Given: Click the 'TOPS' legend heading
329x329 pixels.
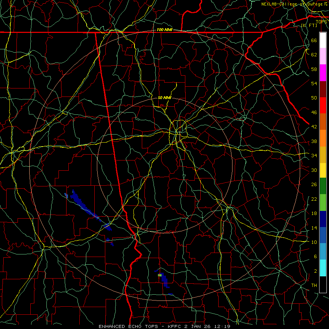Looking at the screenshot, I should tap(321, 22).
